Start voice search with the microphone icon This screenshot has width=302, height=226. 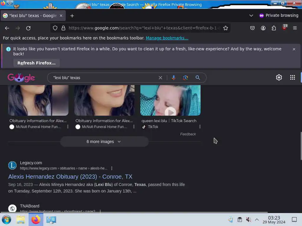point(173,78)
